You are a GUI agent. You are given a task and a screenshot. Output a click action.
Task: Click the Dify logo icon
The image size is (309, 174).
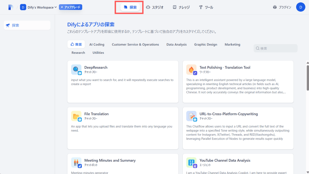pos(11,7)
